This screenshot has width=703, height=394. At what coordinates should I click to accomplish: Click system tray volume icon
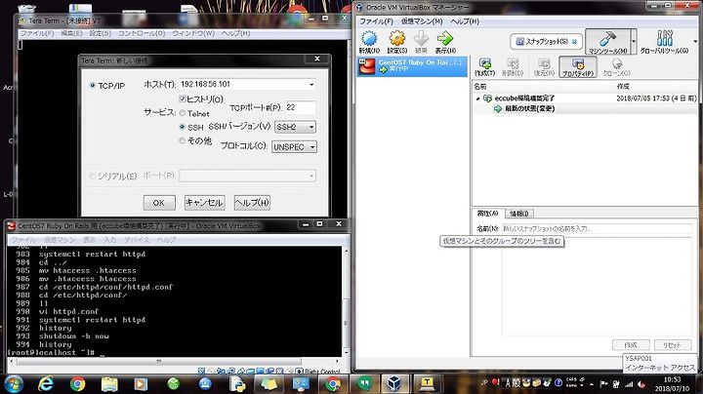pos(641,384)
